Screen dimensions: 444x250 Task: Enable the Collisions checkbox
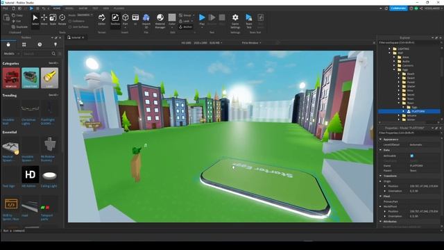pyautogui.click(x=70, y=22)
